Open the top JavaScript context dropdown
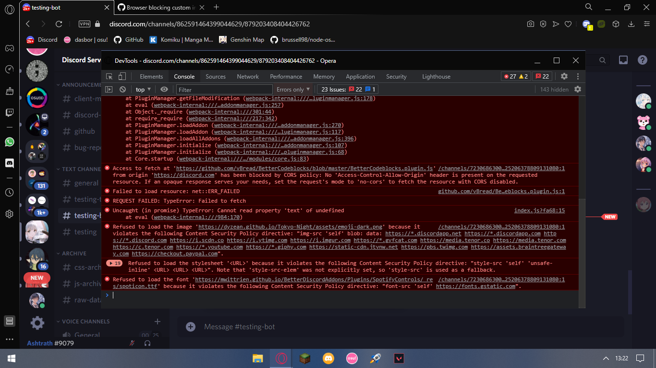 click(x=143, y=90)
